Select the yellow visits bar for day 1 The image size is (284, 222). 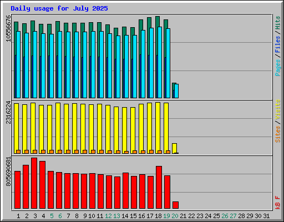16,128
